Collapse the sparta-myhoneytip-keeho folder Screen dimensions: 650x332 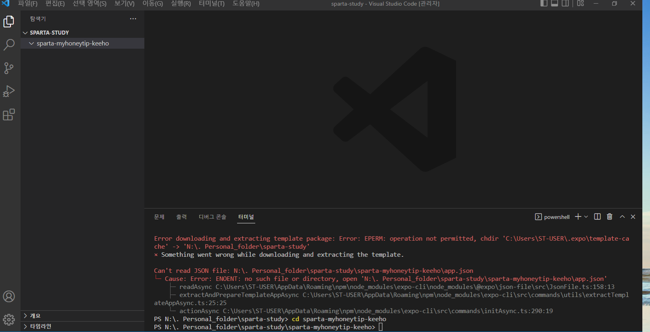click(x=83, y=43)
